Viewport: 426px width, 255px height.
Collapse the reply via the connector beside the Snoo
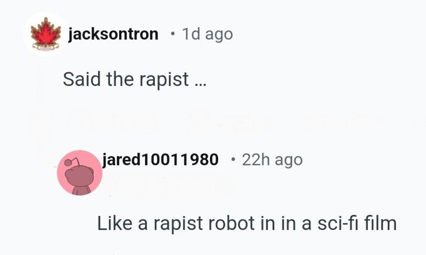pyautogui.click(x=55, y=166)
